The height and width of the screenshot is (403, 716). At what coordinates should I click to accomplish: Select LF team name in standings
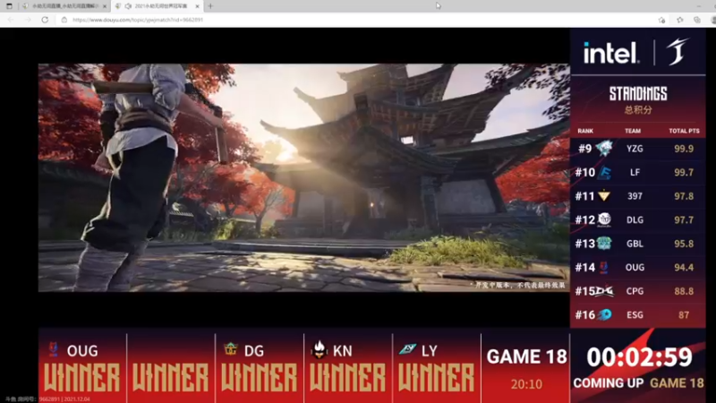tap(635, 172)
